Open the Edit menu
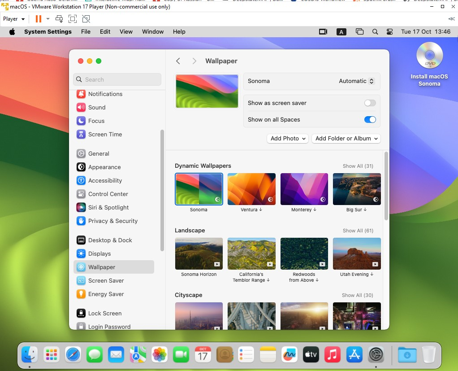 pos(105,32)
